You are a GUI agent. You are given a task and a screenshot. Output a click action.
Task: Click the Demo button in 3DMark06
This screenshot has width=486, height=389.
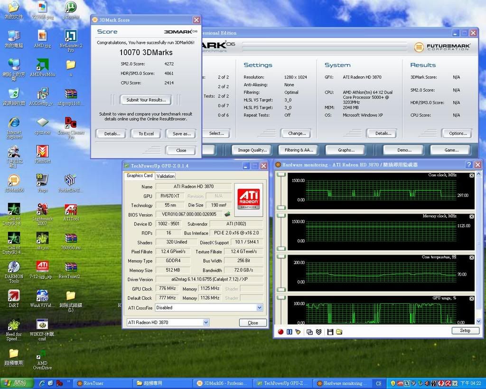pyautogui.click(x=404, y=150)
